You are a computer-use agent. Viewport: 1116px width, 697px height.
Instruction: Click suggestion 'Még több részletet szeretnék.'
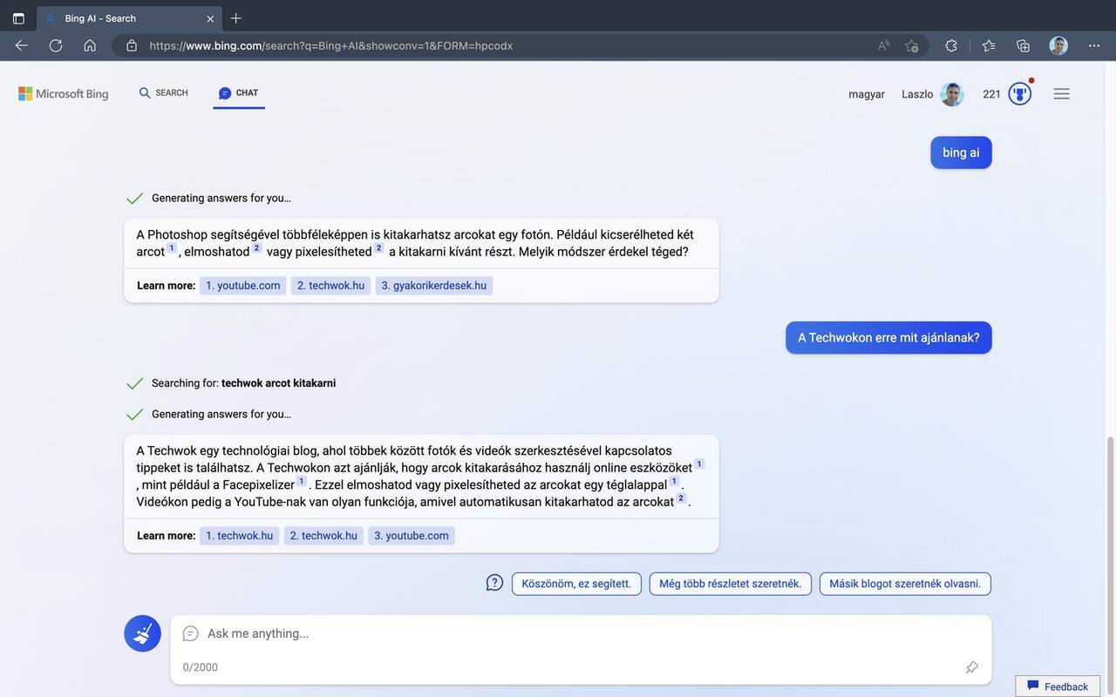coord(731,584)
